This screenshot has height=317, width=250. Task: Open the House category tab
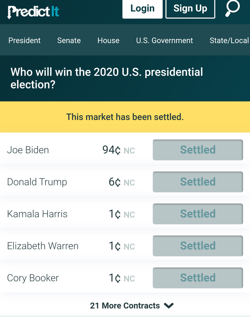(x=108, y=40)
